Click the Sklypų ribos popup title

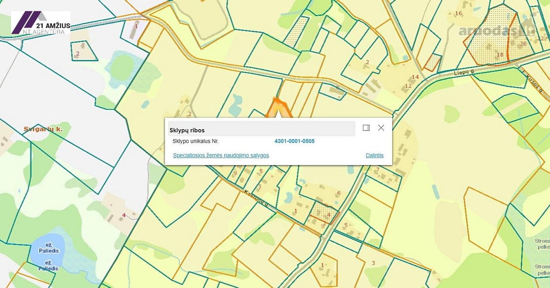pyautogui.click(x=187, y=130)
